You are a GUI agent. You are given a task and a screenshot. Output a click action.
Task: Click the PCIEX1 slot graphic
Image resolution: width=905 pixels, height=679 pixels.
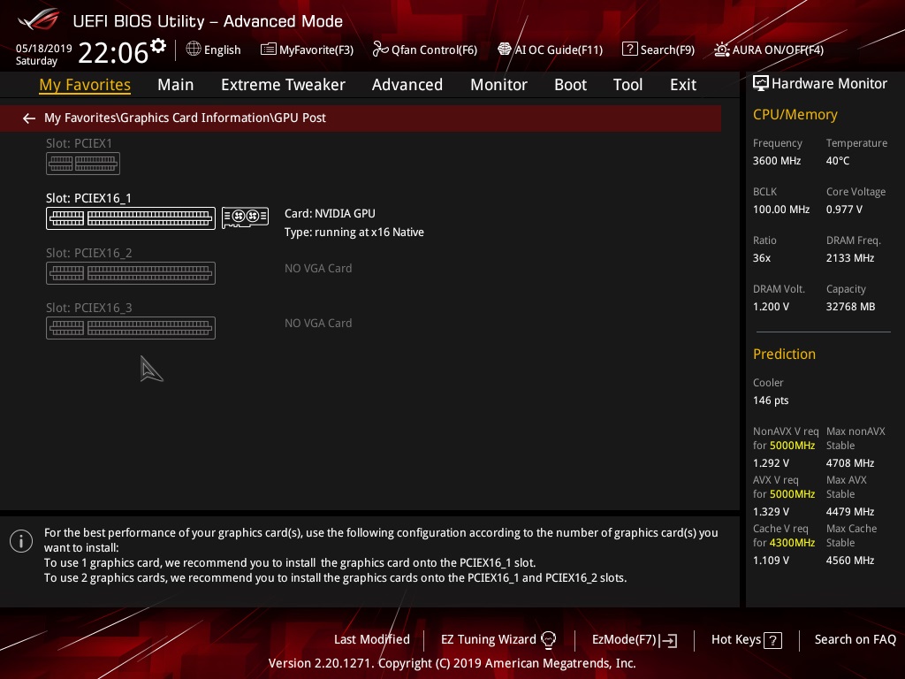point(83,164)
